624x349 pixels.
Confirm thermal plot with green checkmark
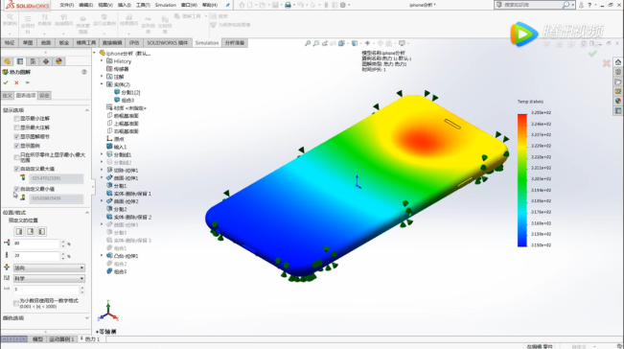(6, 82)
